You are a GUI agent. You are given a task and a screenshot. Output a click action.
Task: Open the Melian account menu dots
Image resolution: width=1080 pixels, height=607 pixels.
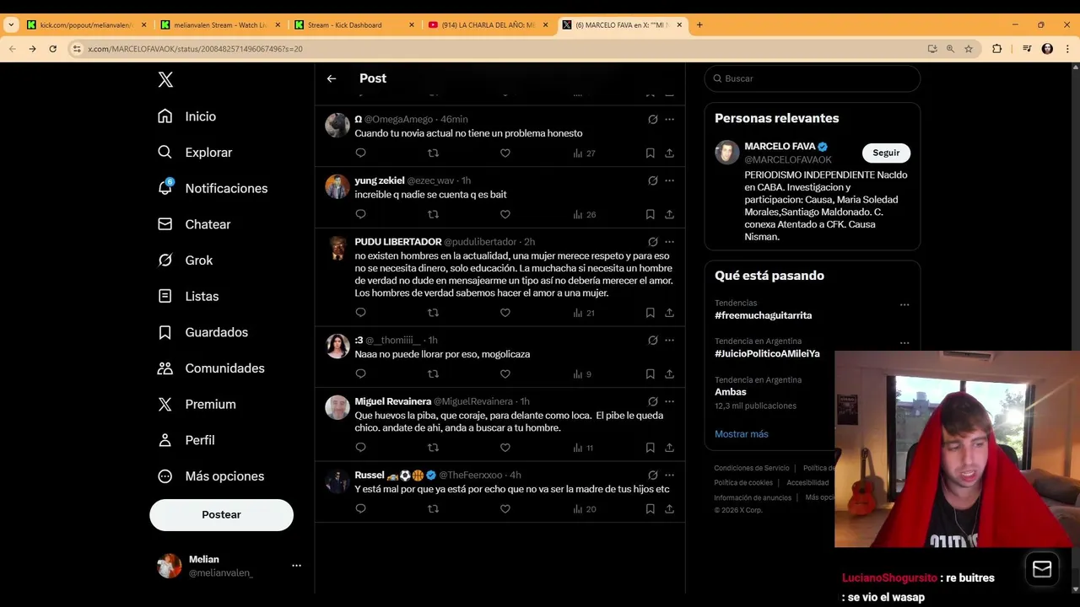click(x=296, y=566)
